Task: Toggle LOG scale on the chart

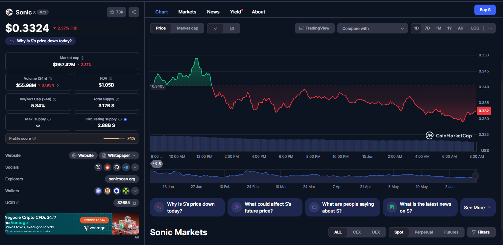Action: (x=475, y=28)
